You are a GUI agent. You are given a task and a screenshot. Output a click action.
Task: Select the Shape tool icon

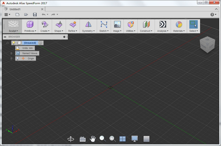pos(59,24)
